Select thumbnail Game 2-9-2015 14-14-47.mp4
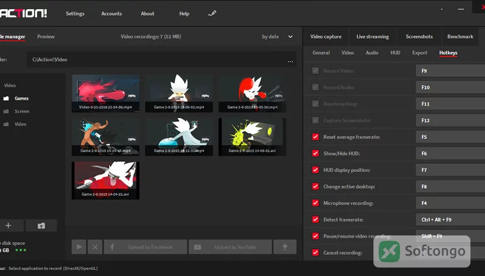 (x=105, y=137)
